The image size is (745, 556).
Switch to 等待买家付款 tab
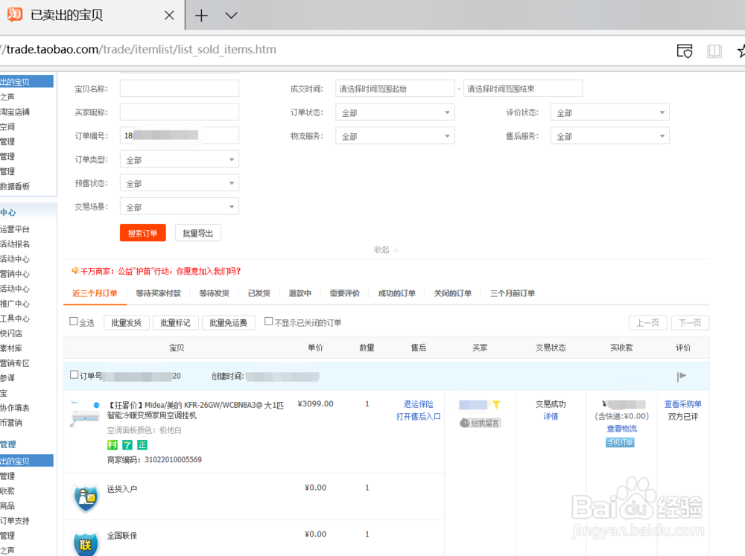click(158, 293)
